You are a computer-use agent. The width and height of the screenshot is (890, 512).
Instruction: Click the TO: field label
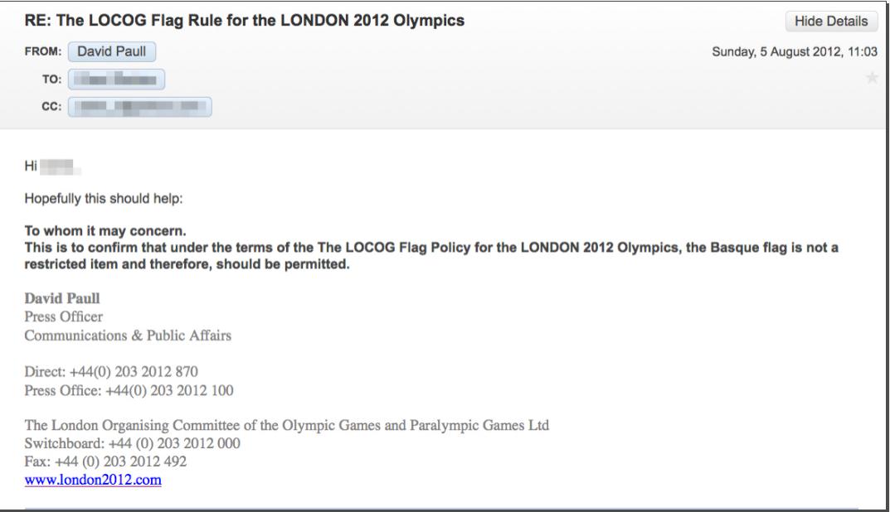pyautogui.click(x=51, y=80)
